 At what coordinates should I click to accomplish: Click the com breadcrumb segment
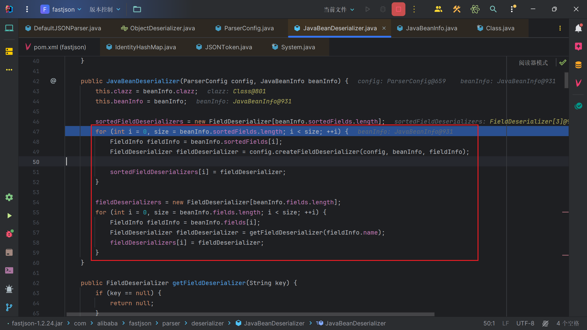pos(80,323)
